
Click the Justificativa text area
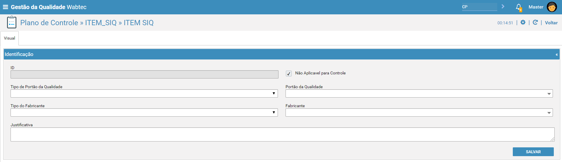point(283,134)
